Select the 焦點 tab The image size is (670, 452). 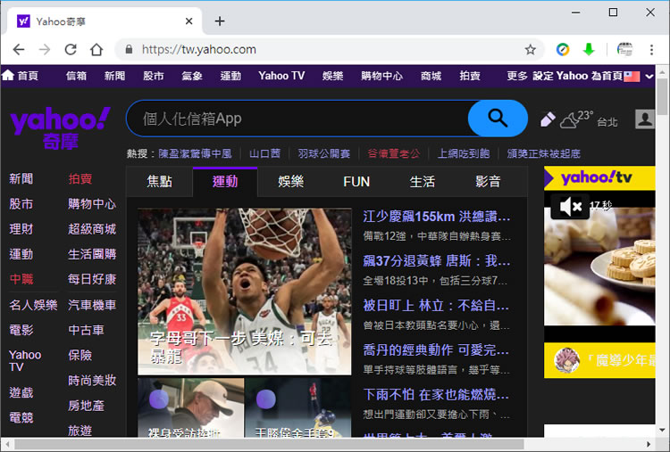[x=159, y=182]
